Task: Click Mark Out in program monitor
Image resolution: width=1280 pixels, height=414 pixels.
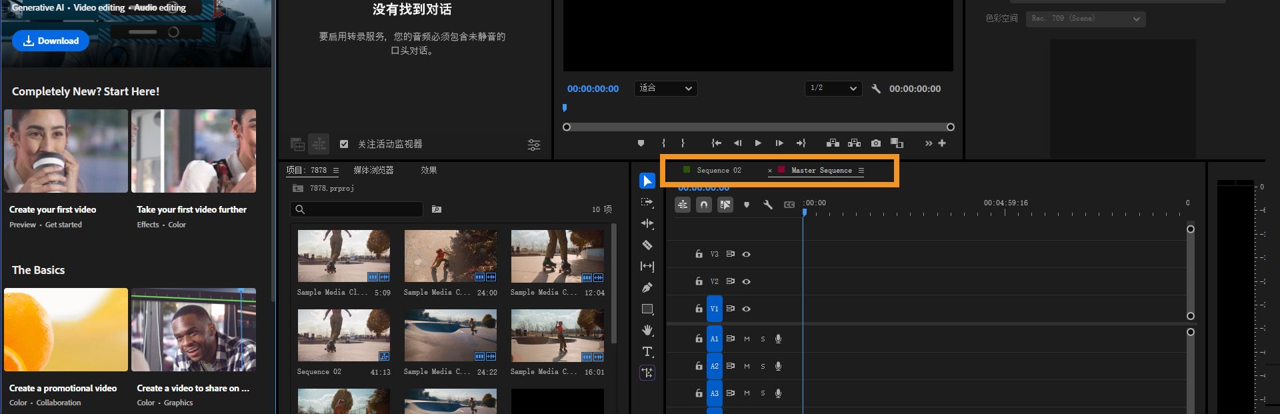Action: (x=683, y=143)
